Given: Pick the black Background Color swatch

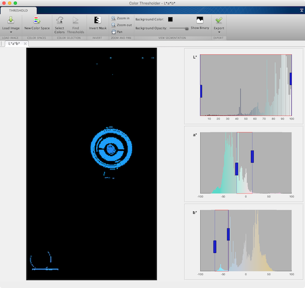Looking at the screenshot, I should click(x=170, y=19).
